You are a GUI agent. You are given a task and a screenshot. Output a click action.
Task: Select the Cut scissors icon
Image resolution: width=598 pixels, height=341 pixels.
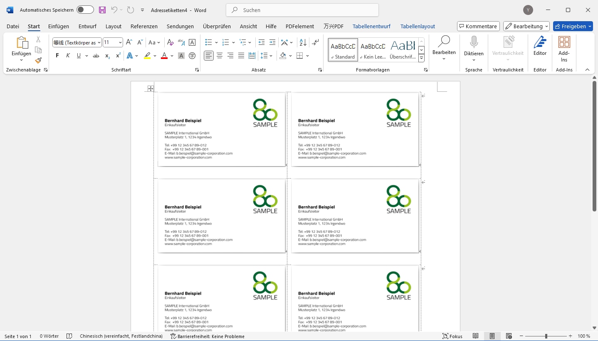(38, 39)
